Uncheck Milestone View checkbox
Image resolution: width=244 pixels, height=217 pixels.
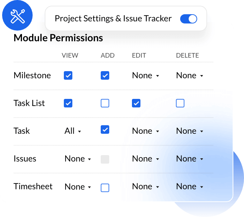[x=68, y=75]
